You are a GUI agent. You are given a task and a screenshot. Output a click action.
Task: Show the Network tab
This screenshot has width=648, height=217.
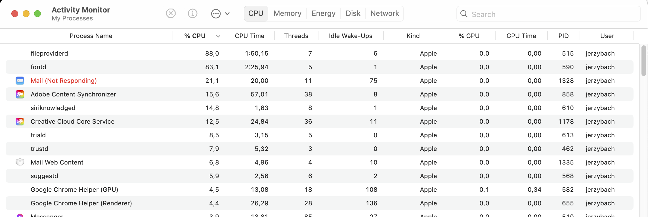385,13
